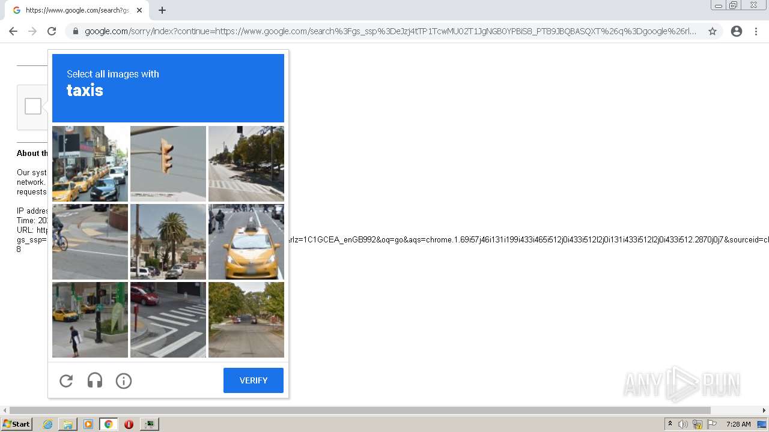Select tile with palm tree and parked cars
Viewport: 769px width, 432px height.
[168, 242]
